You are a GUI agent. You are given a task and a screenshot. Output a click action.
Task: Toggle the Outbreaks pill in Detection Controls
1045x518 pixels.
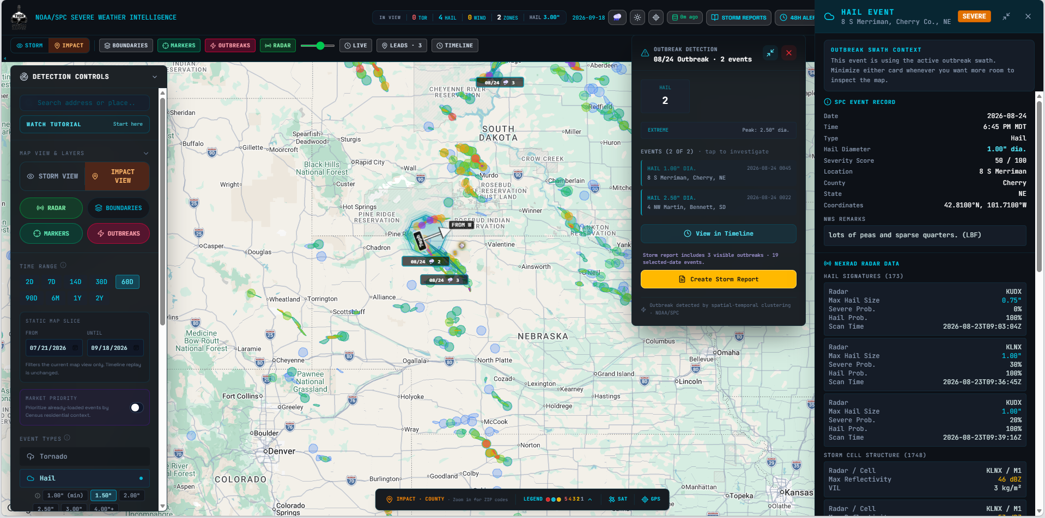(x=118, y=233)
